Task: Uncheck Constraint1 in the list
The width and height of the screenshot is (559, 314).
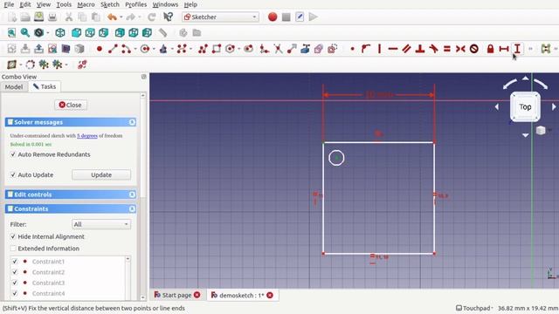Action: [15, 262]
